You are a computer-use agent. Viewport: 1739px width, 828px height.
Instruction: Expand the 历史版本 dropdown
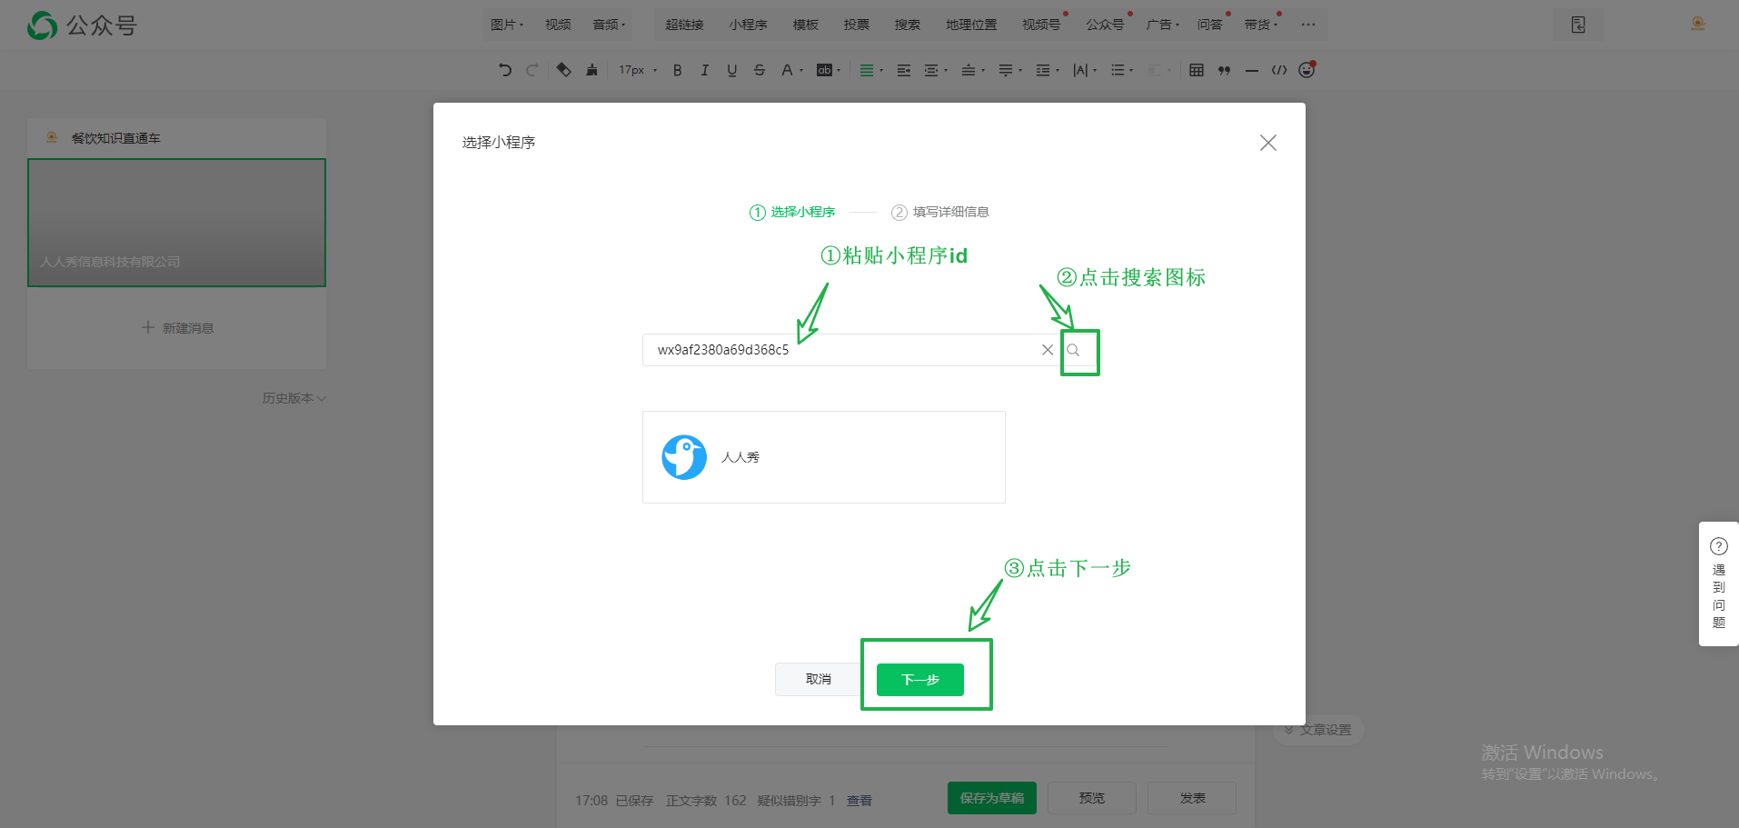(294, 398)
